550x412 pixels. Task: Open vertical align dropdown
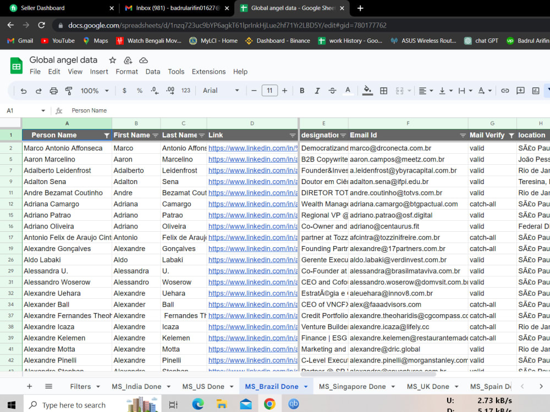(x=446, y=91)
